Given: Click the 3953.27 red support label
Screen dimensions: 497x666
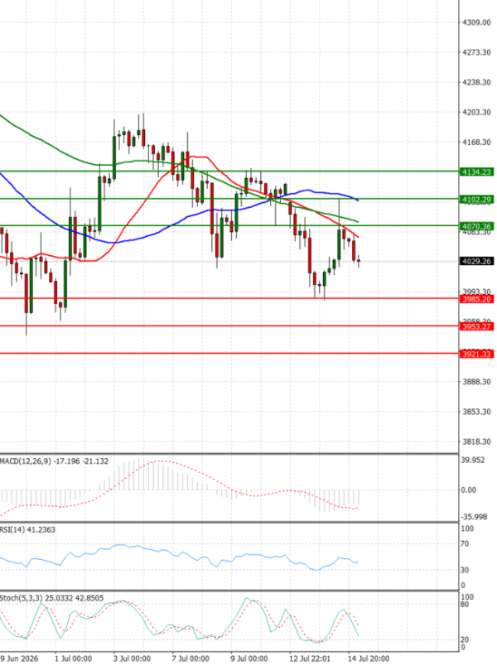Looking at the screenshot, I should (x=476, y=326).
